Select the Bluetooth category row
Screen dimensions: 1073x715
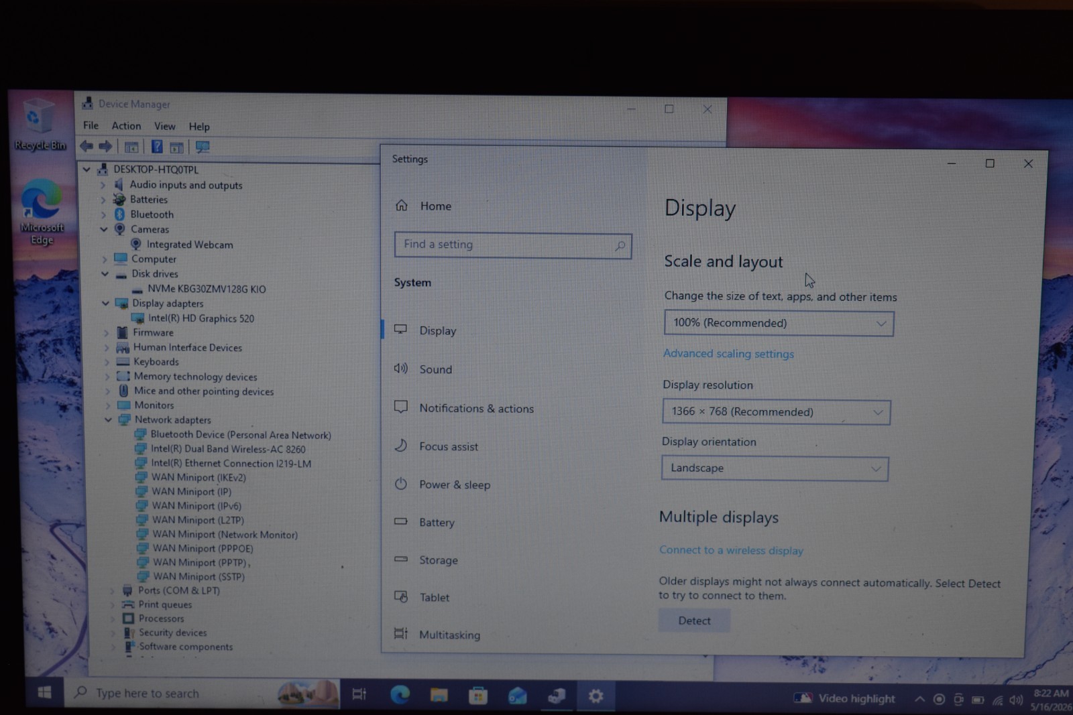click(152, 214)
